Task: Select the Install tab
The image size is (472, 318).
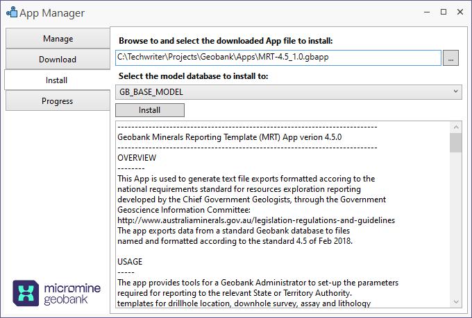Action: pyautogui.click(x=57, y=80)
